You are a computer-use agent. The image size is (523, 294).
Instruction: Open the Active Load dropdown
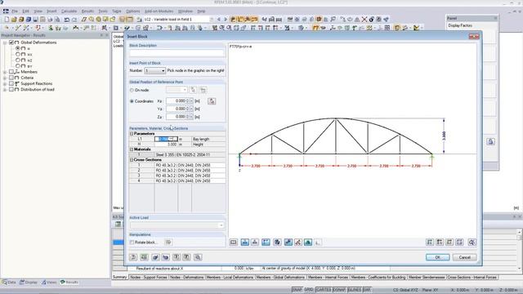[x=177, y=225]
